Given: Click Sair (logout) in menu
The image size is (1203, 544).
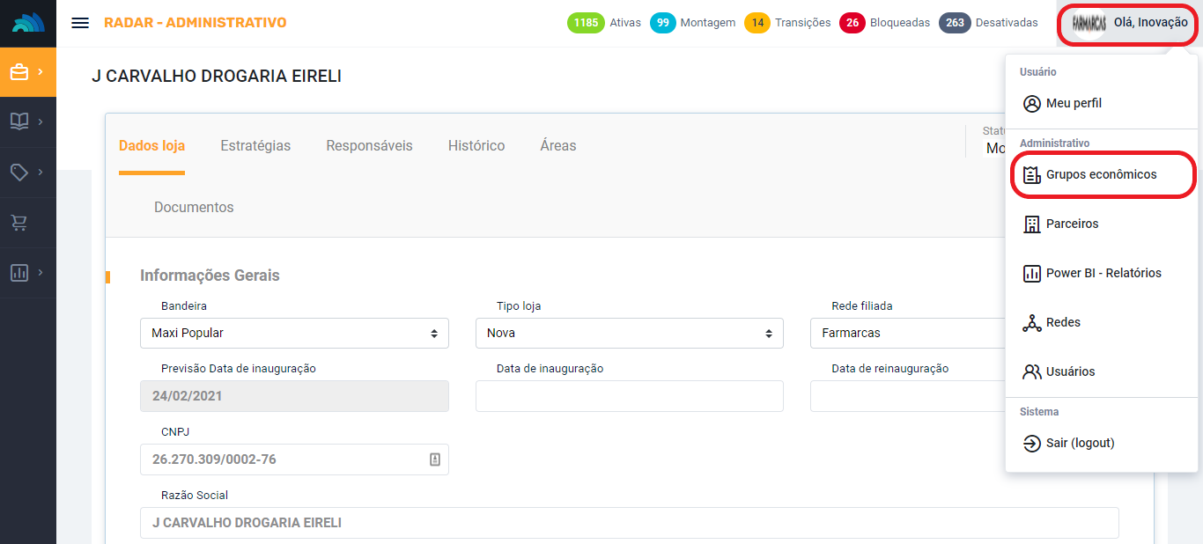Looking at the screenshot, I should point(1080,443).
